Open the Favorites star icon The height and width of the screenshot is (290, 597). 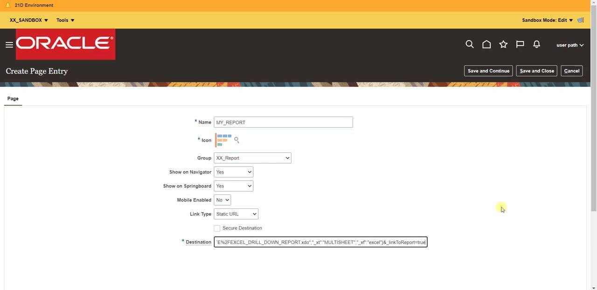click(x=503, y=44)
